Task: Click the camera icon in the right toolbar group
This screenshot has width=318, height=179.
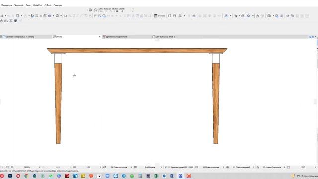Action: coord(269,16)
